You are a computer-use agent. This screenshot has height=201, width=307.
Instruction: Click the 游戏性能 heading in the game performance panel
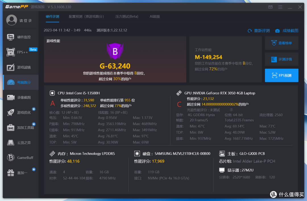click(x=53, y=41)
